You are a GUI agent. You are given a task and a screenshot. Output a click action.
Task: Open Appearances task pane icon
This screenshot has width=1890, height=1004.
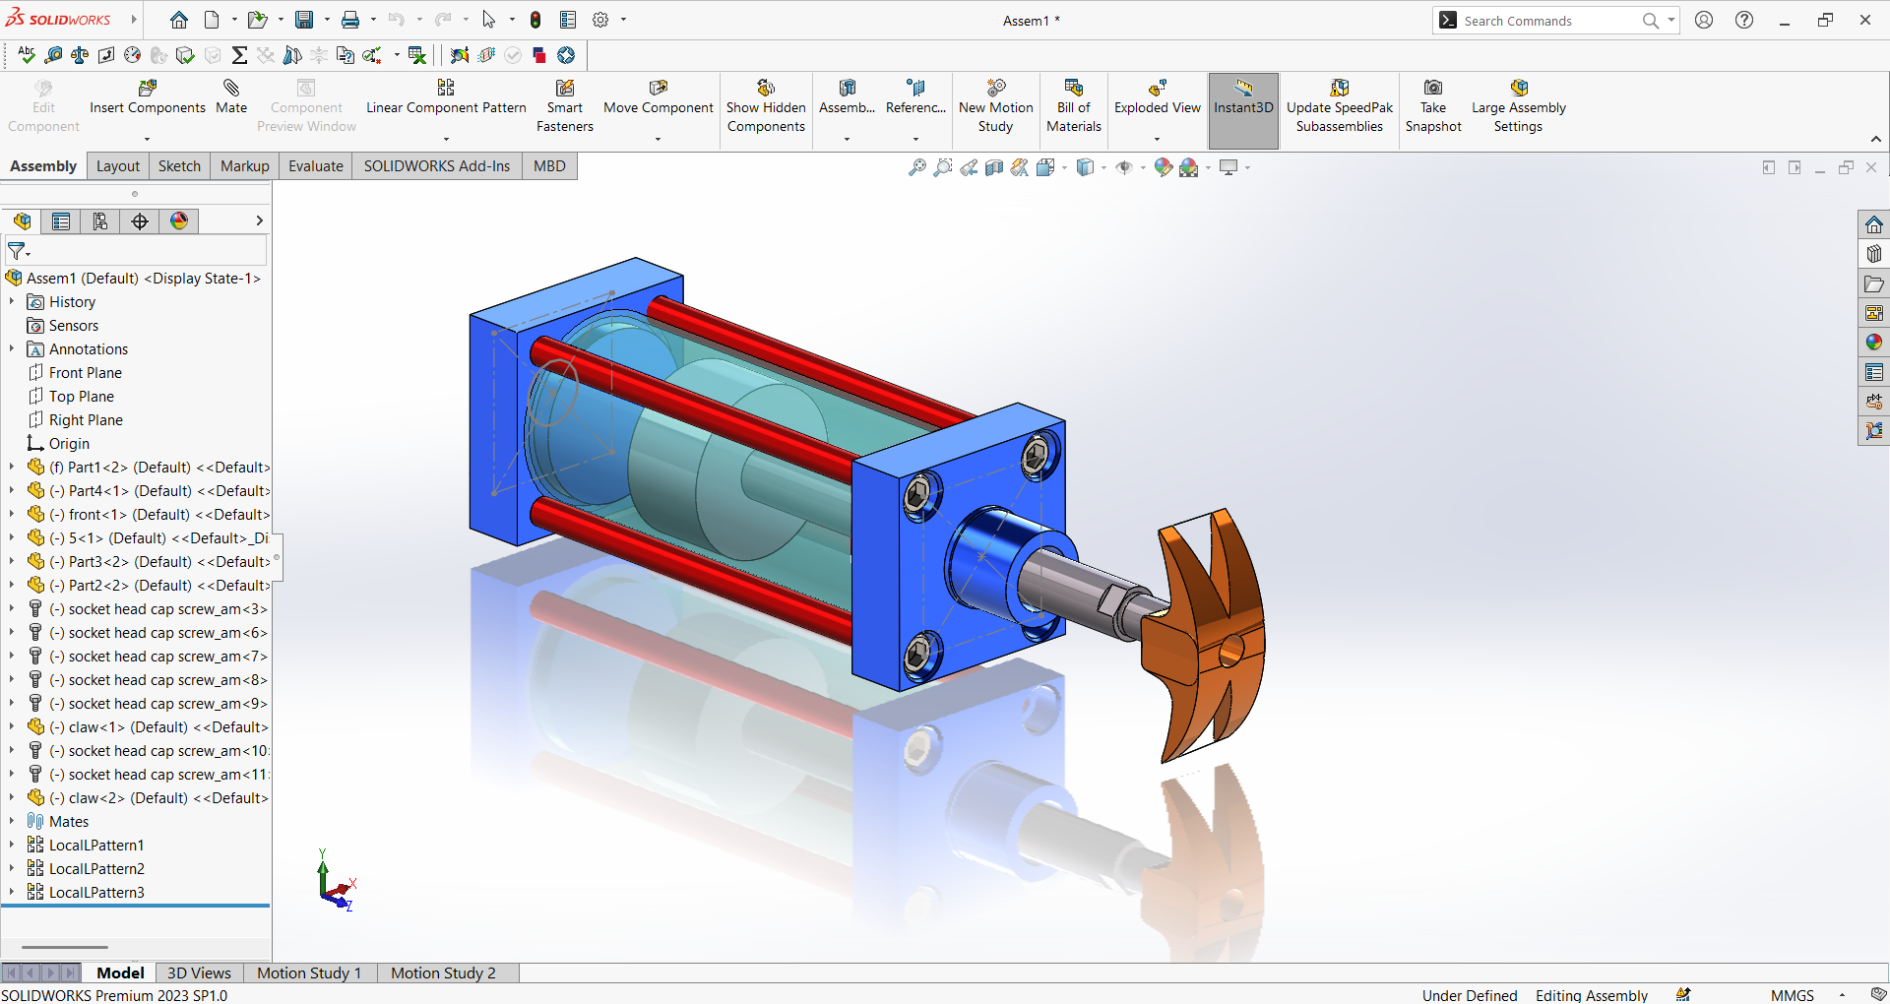point(1873,343)
